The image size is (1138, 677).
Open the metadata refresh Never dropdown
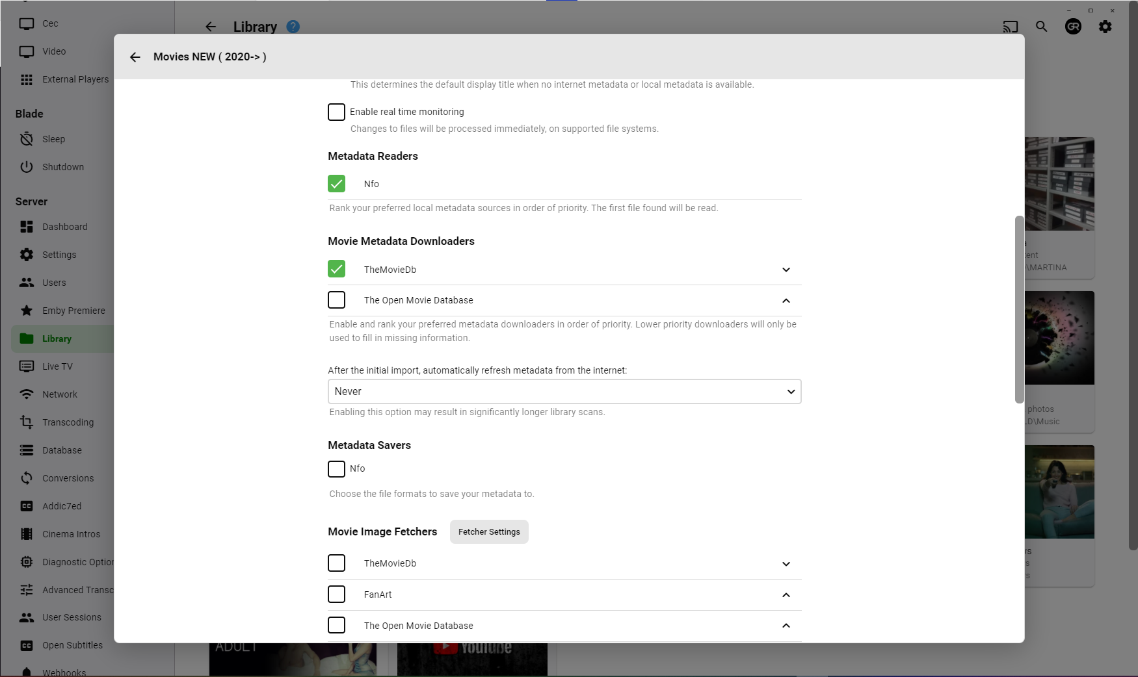[564, 392]
